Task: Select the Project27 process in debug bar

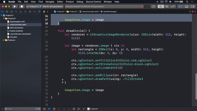Action: pos(93,109)
